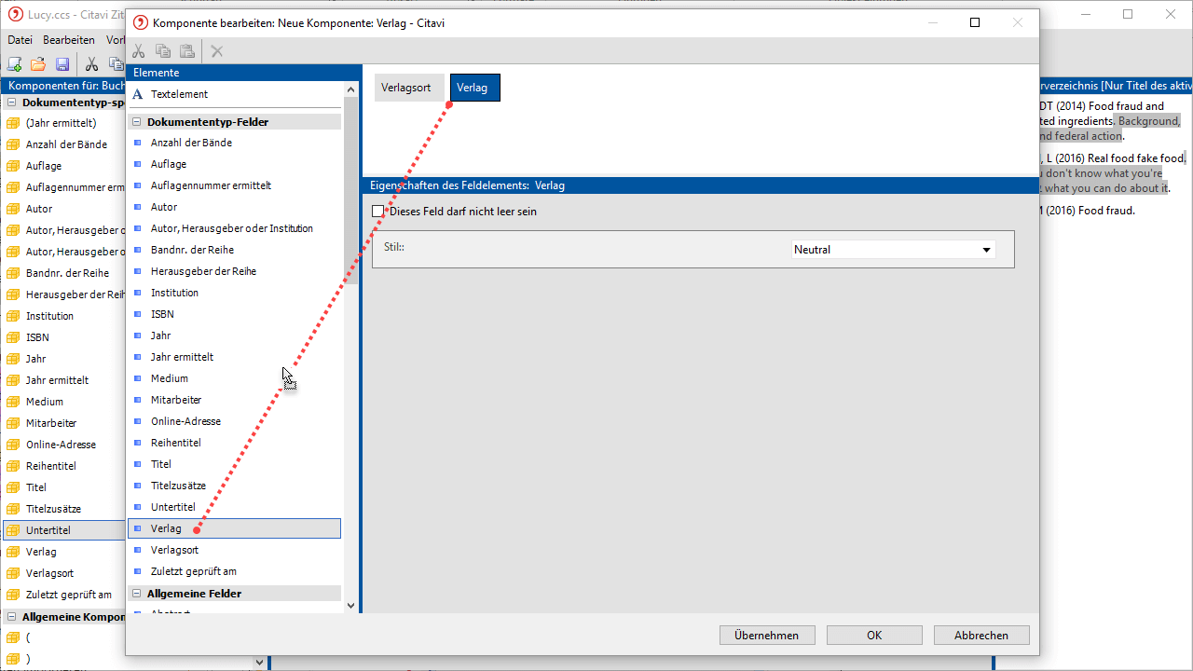Click the Save floppy disk icon
Viewport: 1193px width, 671px height.
coord(62,64)
